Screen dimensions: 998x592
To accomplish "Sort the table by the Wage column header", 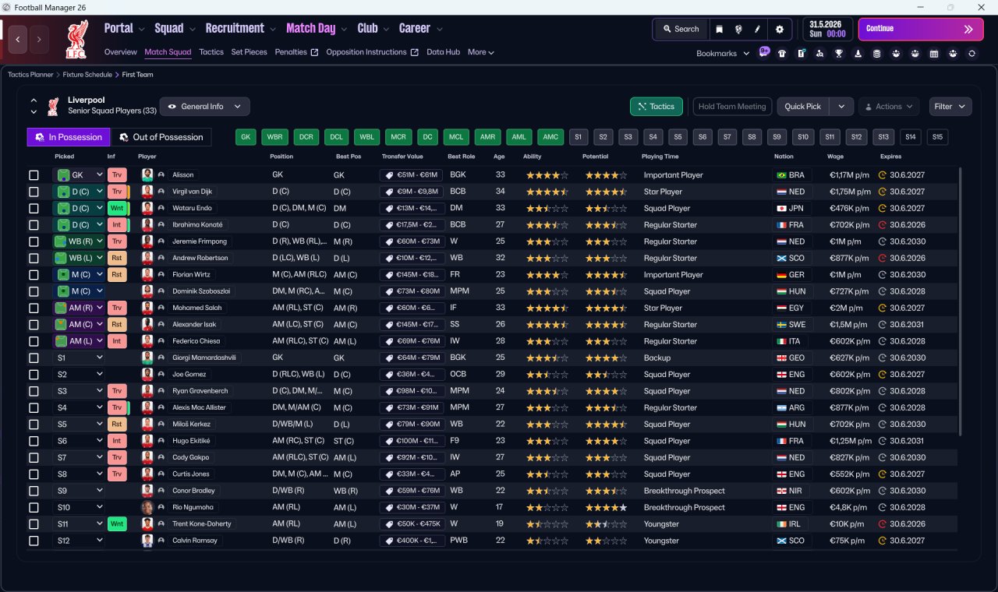I will (835, 157).
